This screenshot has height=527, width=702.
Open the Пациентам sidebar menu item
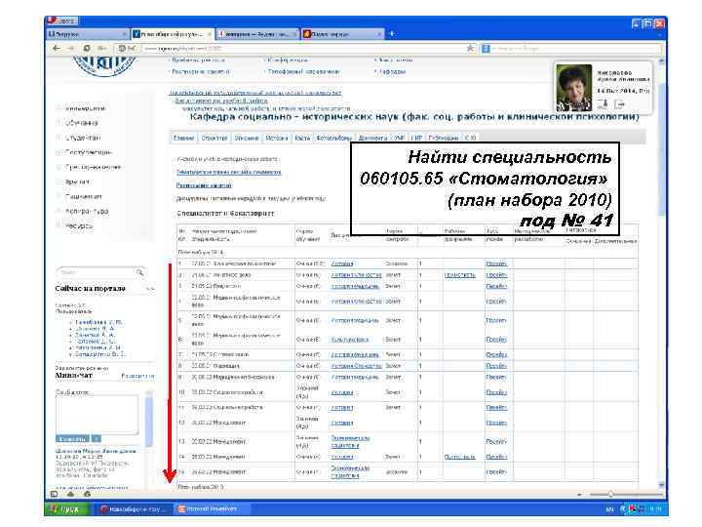pyautogui.click(x=83, y=196)
